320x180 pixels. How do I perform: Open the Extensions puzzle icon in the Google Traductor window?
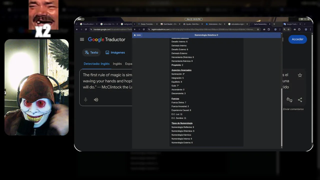pyautogui.click(x=299, y=29)
